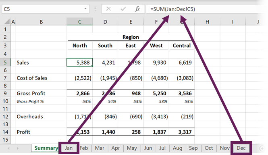Viewport: 268px width, 155px height.
Task: Select column H header
Action: (207, 22)
